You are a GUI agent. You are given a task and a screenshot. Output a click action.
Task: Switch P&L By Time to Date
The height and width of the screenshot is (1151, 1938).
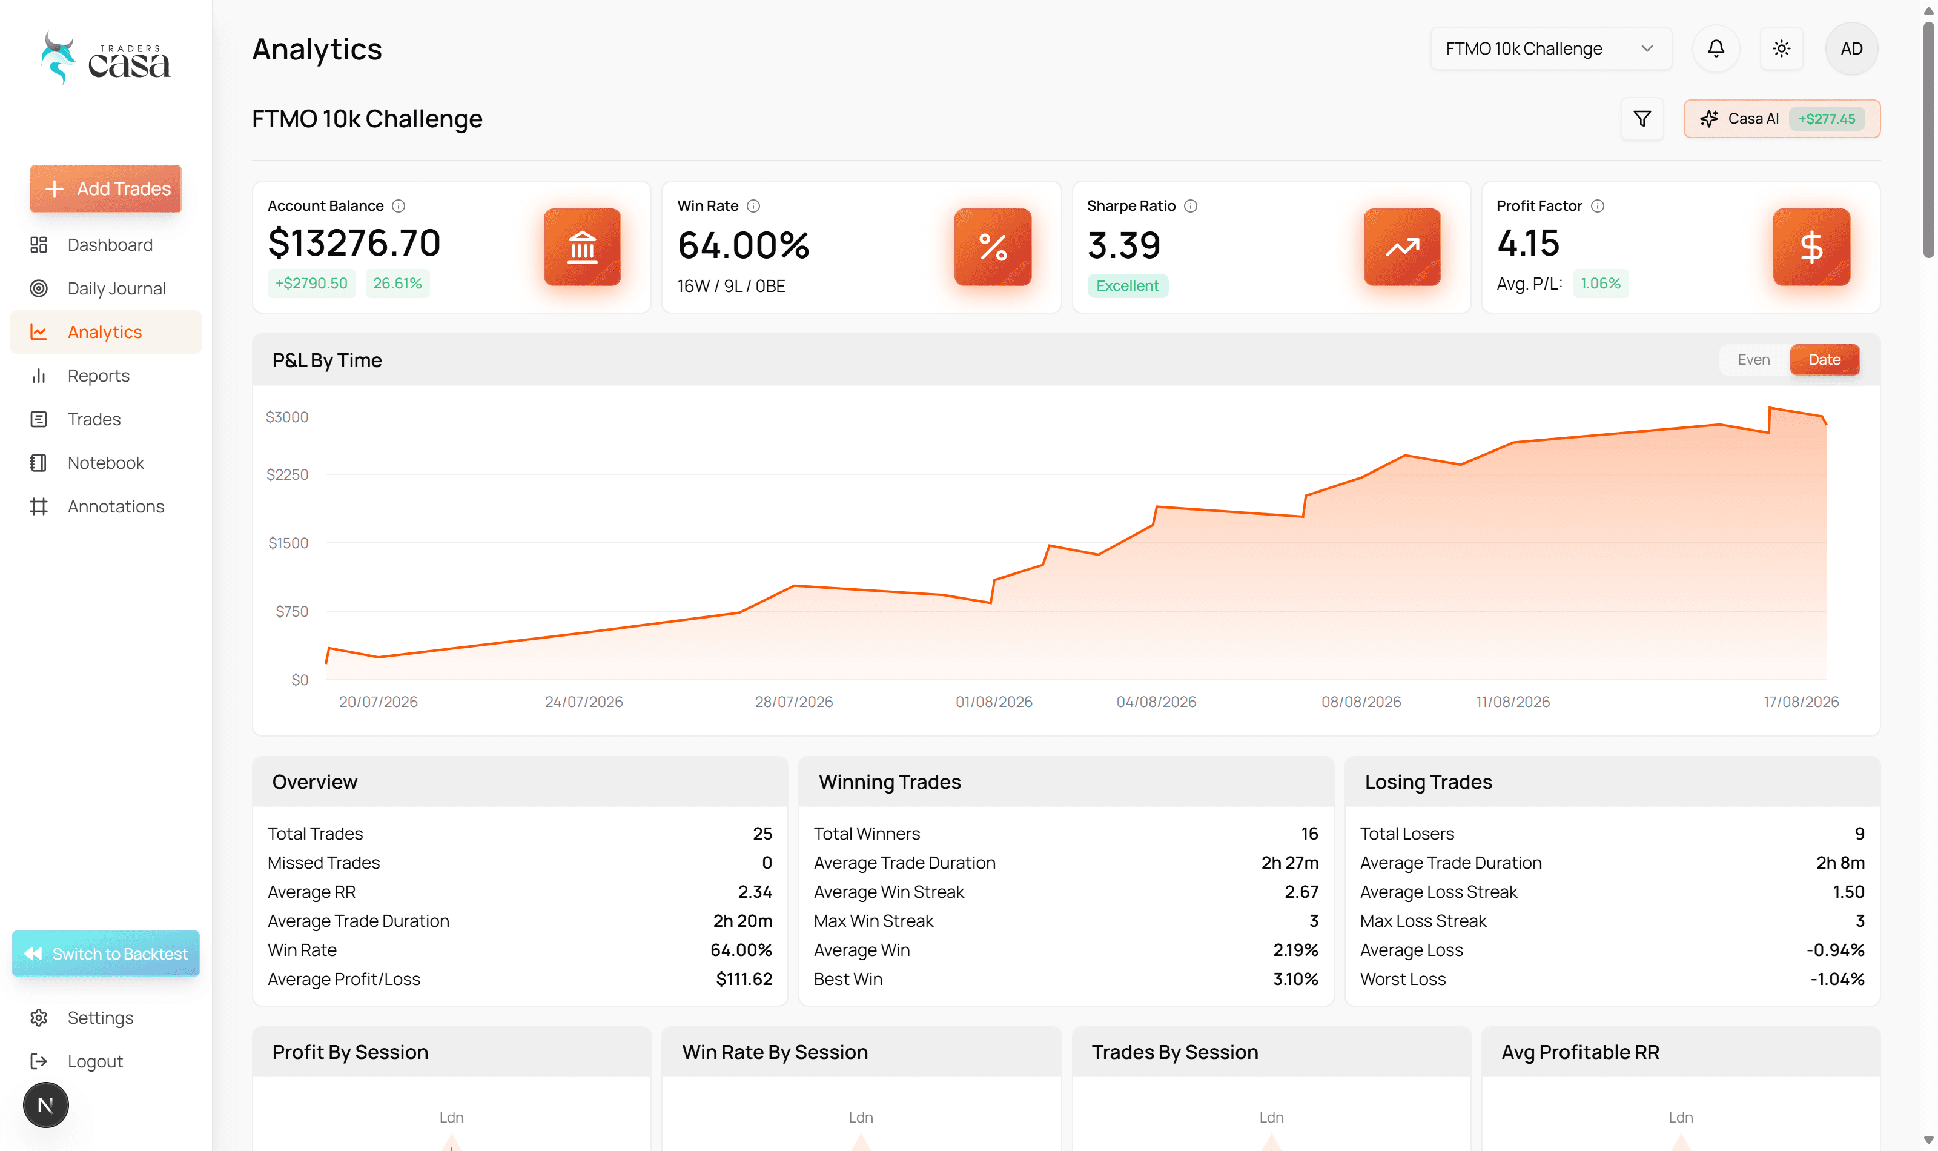pos(1824,360)
